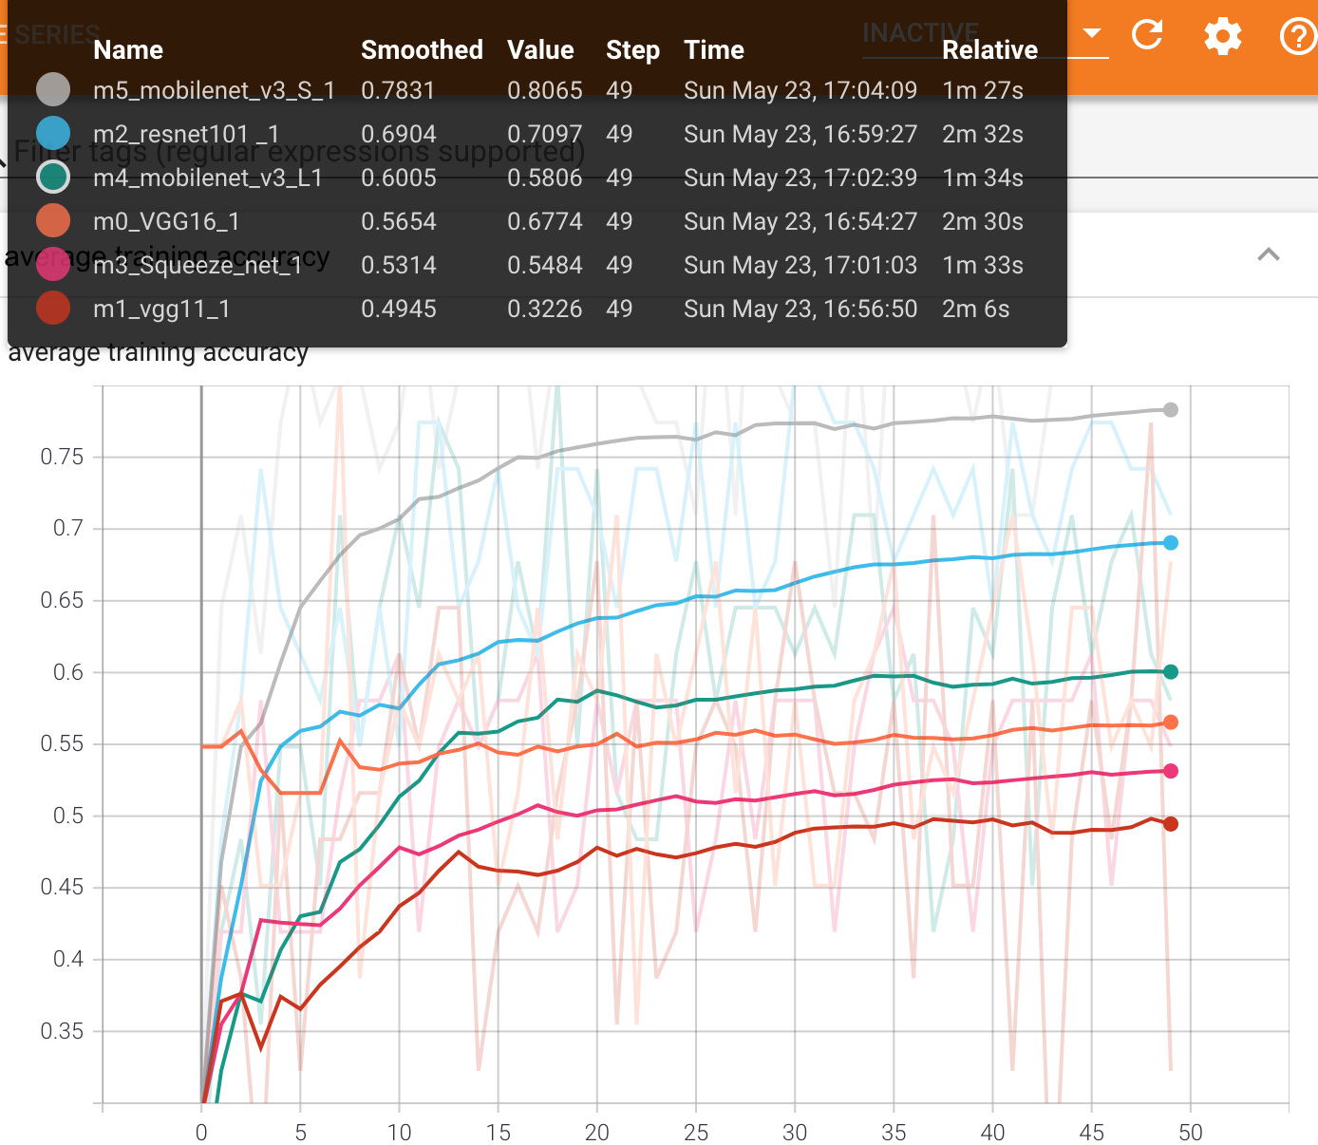Click smoothed value 0.7831

[398, 90]
